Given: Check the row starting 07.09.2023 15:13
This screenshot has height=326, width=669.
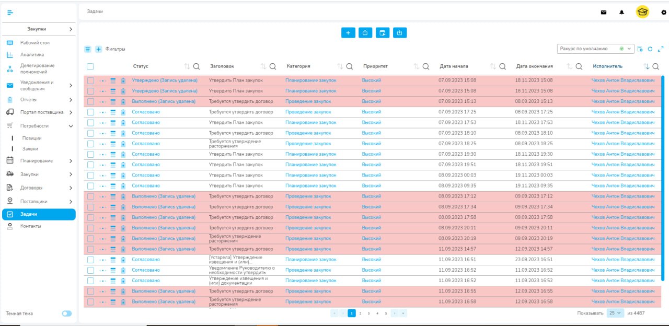Looking at the screenshot, I should [90, 101].
